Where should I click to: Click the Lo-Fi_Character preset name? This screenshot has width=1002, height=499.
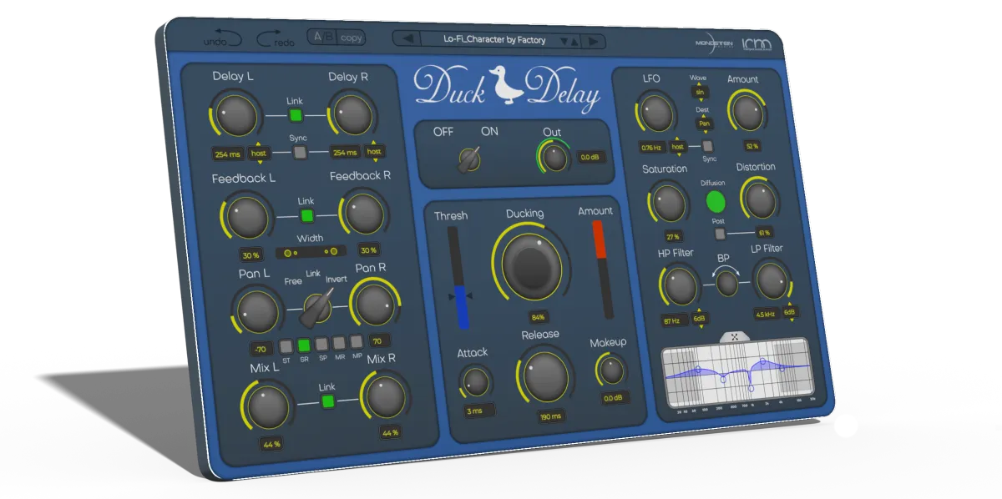pos(494,40)
